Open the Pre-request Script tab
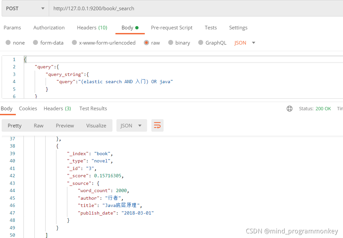Screen dimensions: 343x238 (172, 28)
